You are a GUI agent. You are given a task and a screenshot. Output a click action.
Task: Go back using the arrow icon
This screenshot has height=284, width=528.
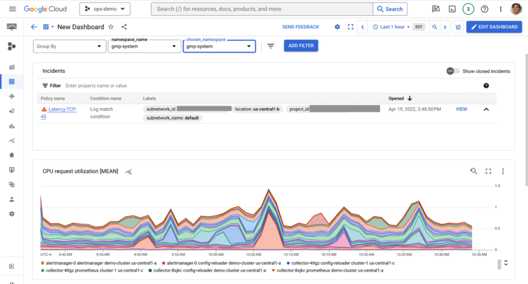pos(34,27)
